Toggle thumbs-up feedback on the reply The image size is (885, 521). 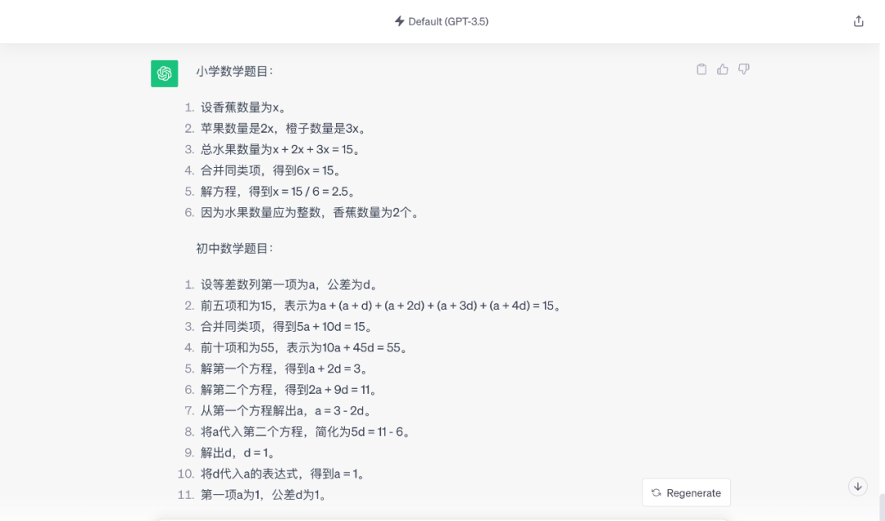pyautogui.click(x=722, y=69)
